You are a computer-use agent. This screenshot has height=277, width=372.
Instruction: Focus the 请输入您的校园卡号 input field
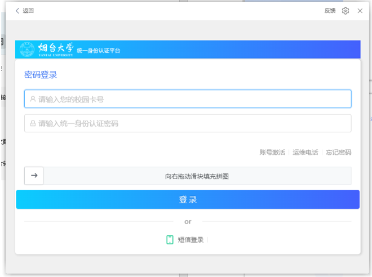tap(192, 99)
